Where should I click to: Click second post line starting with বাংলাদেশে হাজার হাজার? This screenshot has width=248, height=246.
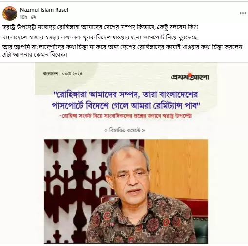point(100,38)
